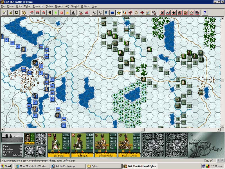Click the map's horizontal scrollbar left arrow
The height and width of the screenshot is (169, 225).
coord(3,130)
